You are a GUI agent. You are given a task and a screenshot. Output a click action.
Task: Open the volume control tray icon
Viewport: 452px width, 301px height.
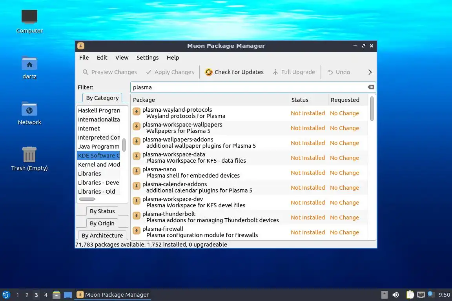396,295
